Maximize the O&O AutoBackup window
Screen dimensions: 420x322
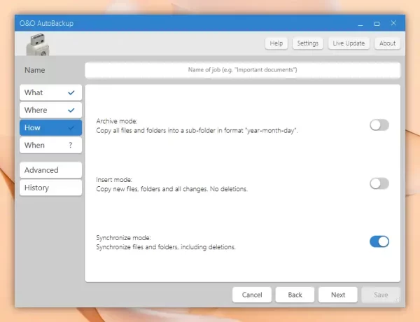377,24
